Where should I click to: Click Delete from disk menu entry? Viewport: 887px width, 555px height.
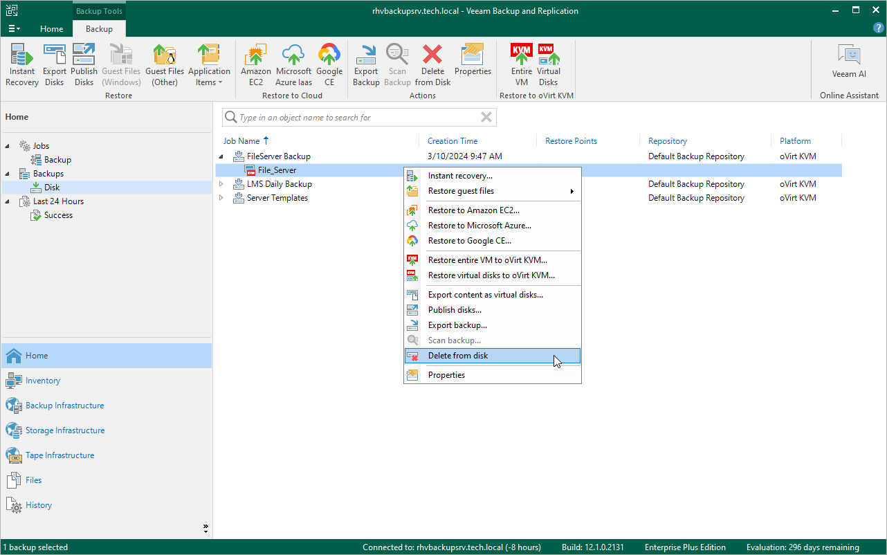coord(493,356)
